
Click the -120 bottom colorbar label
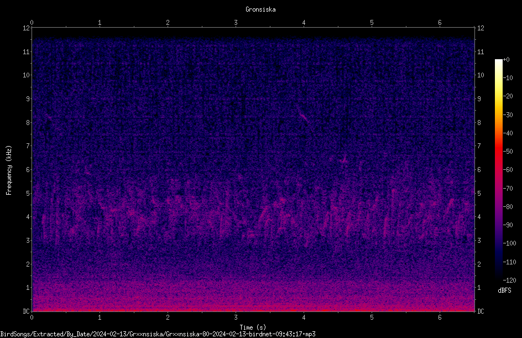tap(509, 280)
